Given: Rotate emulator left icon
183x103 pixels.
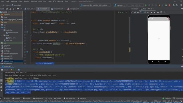Looking at the screenshot, I should 141,12.
